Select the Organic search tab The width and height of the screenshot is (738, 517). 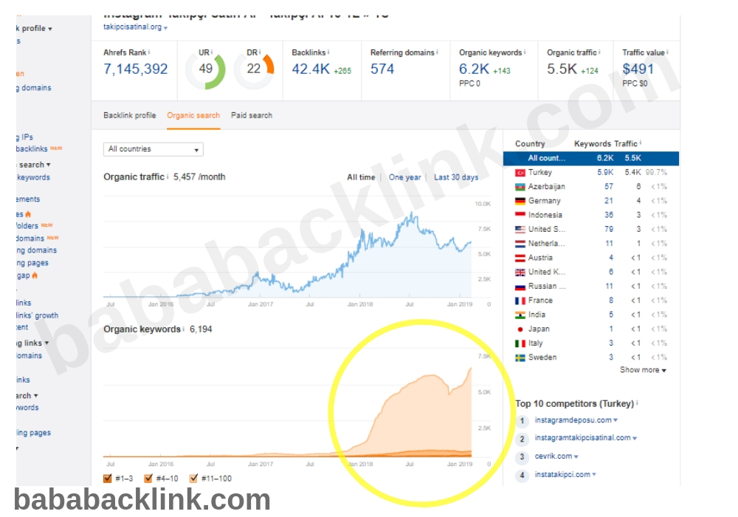tap(193, 115)
